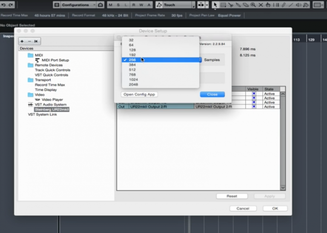Select the Zoom magnifier tool
The height and width of the screenshot is (233, 327).
tap(253, 5)
